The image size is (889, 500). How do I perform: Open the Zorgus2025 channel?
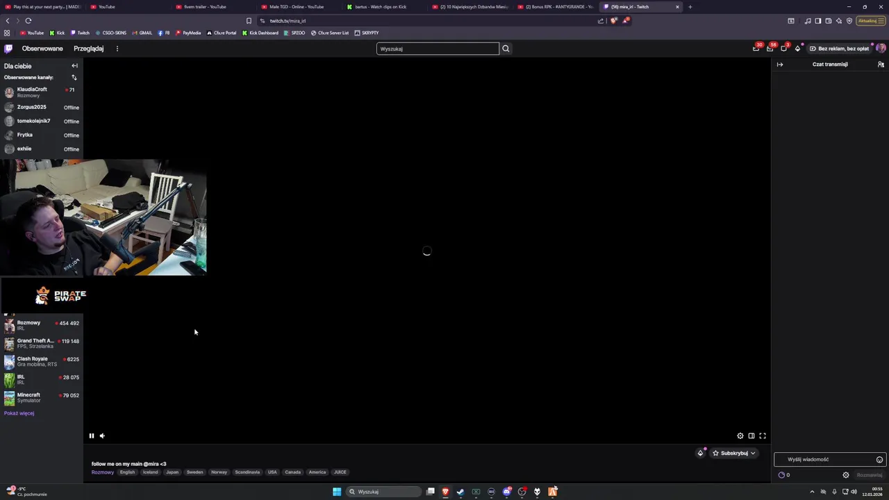coord(42,107)
